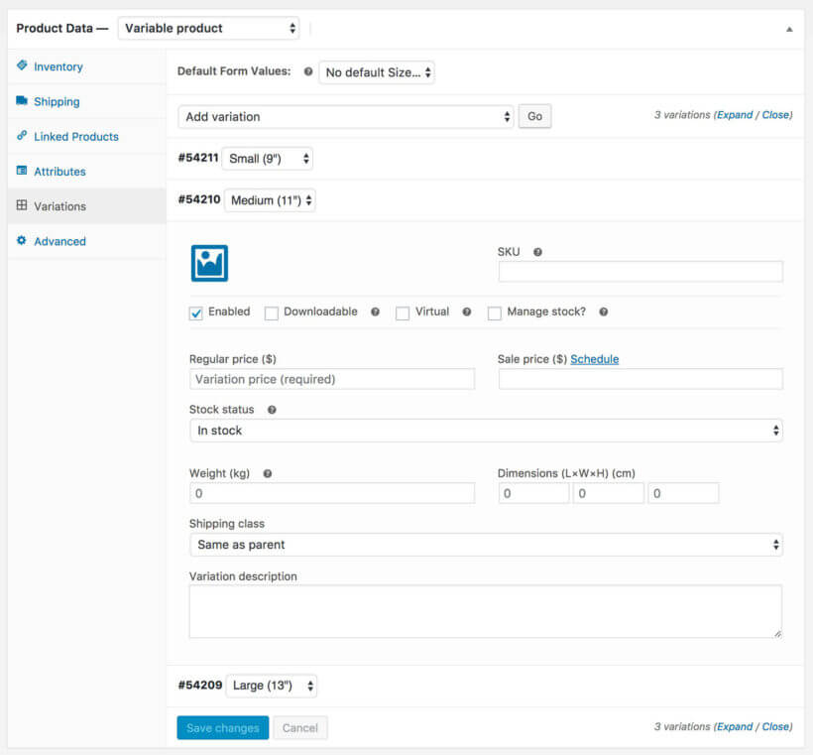Open the Add variation dropdown
The image size is (813, 755).
345,116
